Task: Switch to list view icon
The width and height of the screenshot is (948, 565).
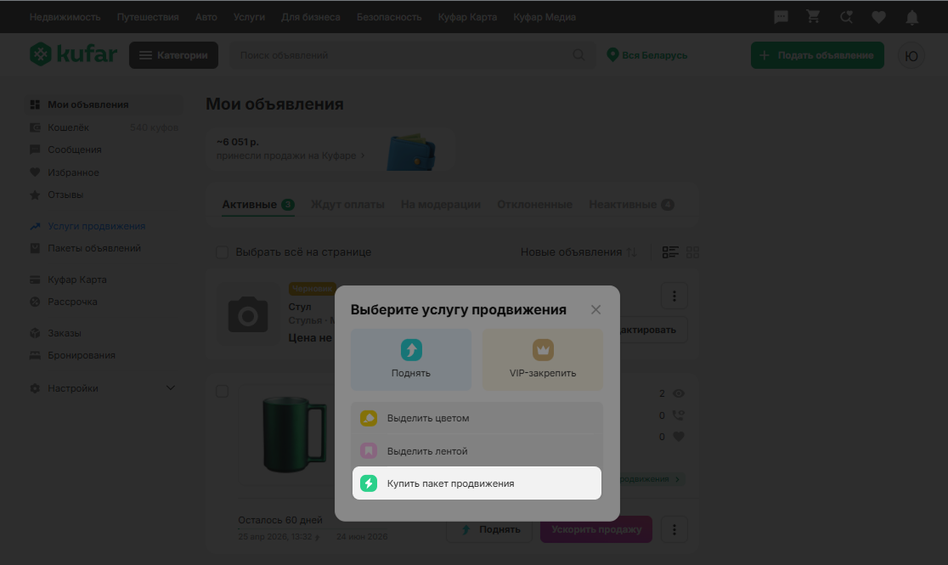Action: click(670, 252)
